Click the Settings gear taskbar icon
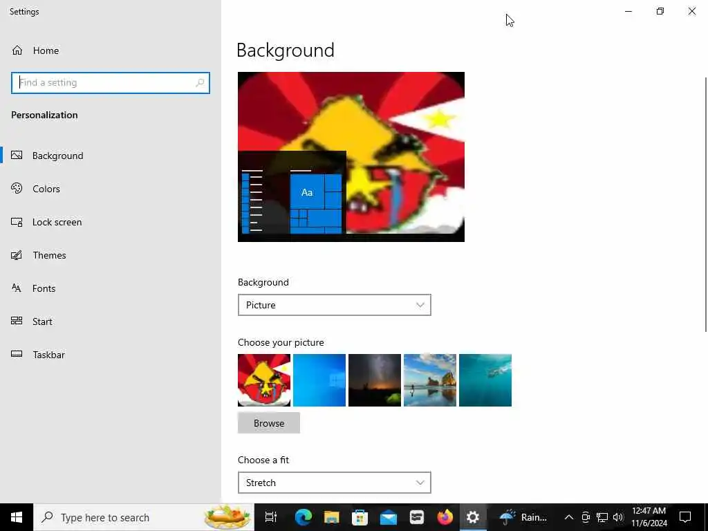Image resolution: width=708 pixels, height=531 pixels. tap(473, 517)
